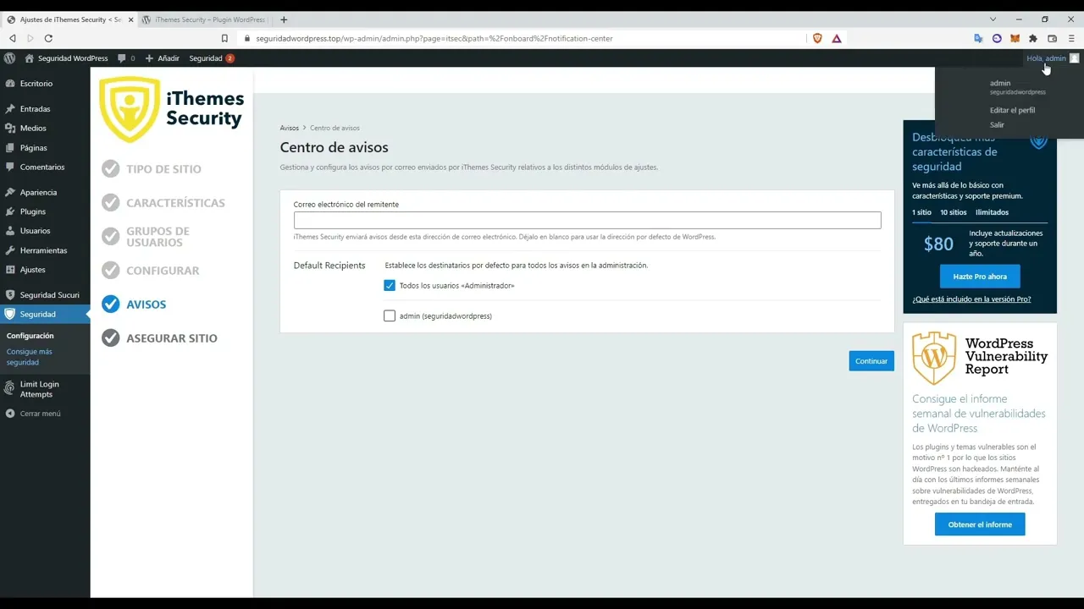Click the Usuarios person sidebar icon

pyautogui.click(x=10, y=231)
